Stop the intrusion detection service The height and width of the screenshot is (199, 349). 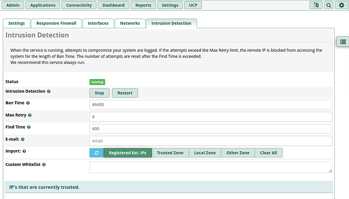[99, 93]
